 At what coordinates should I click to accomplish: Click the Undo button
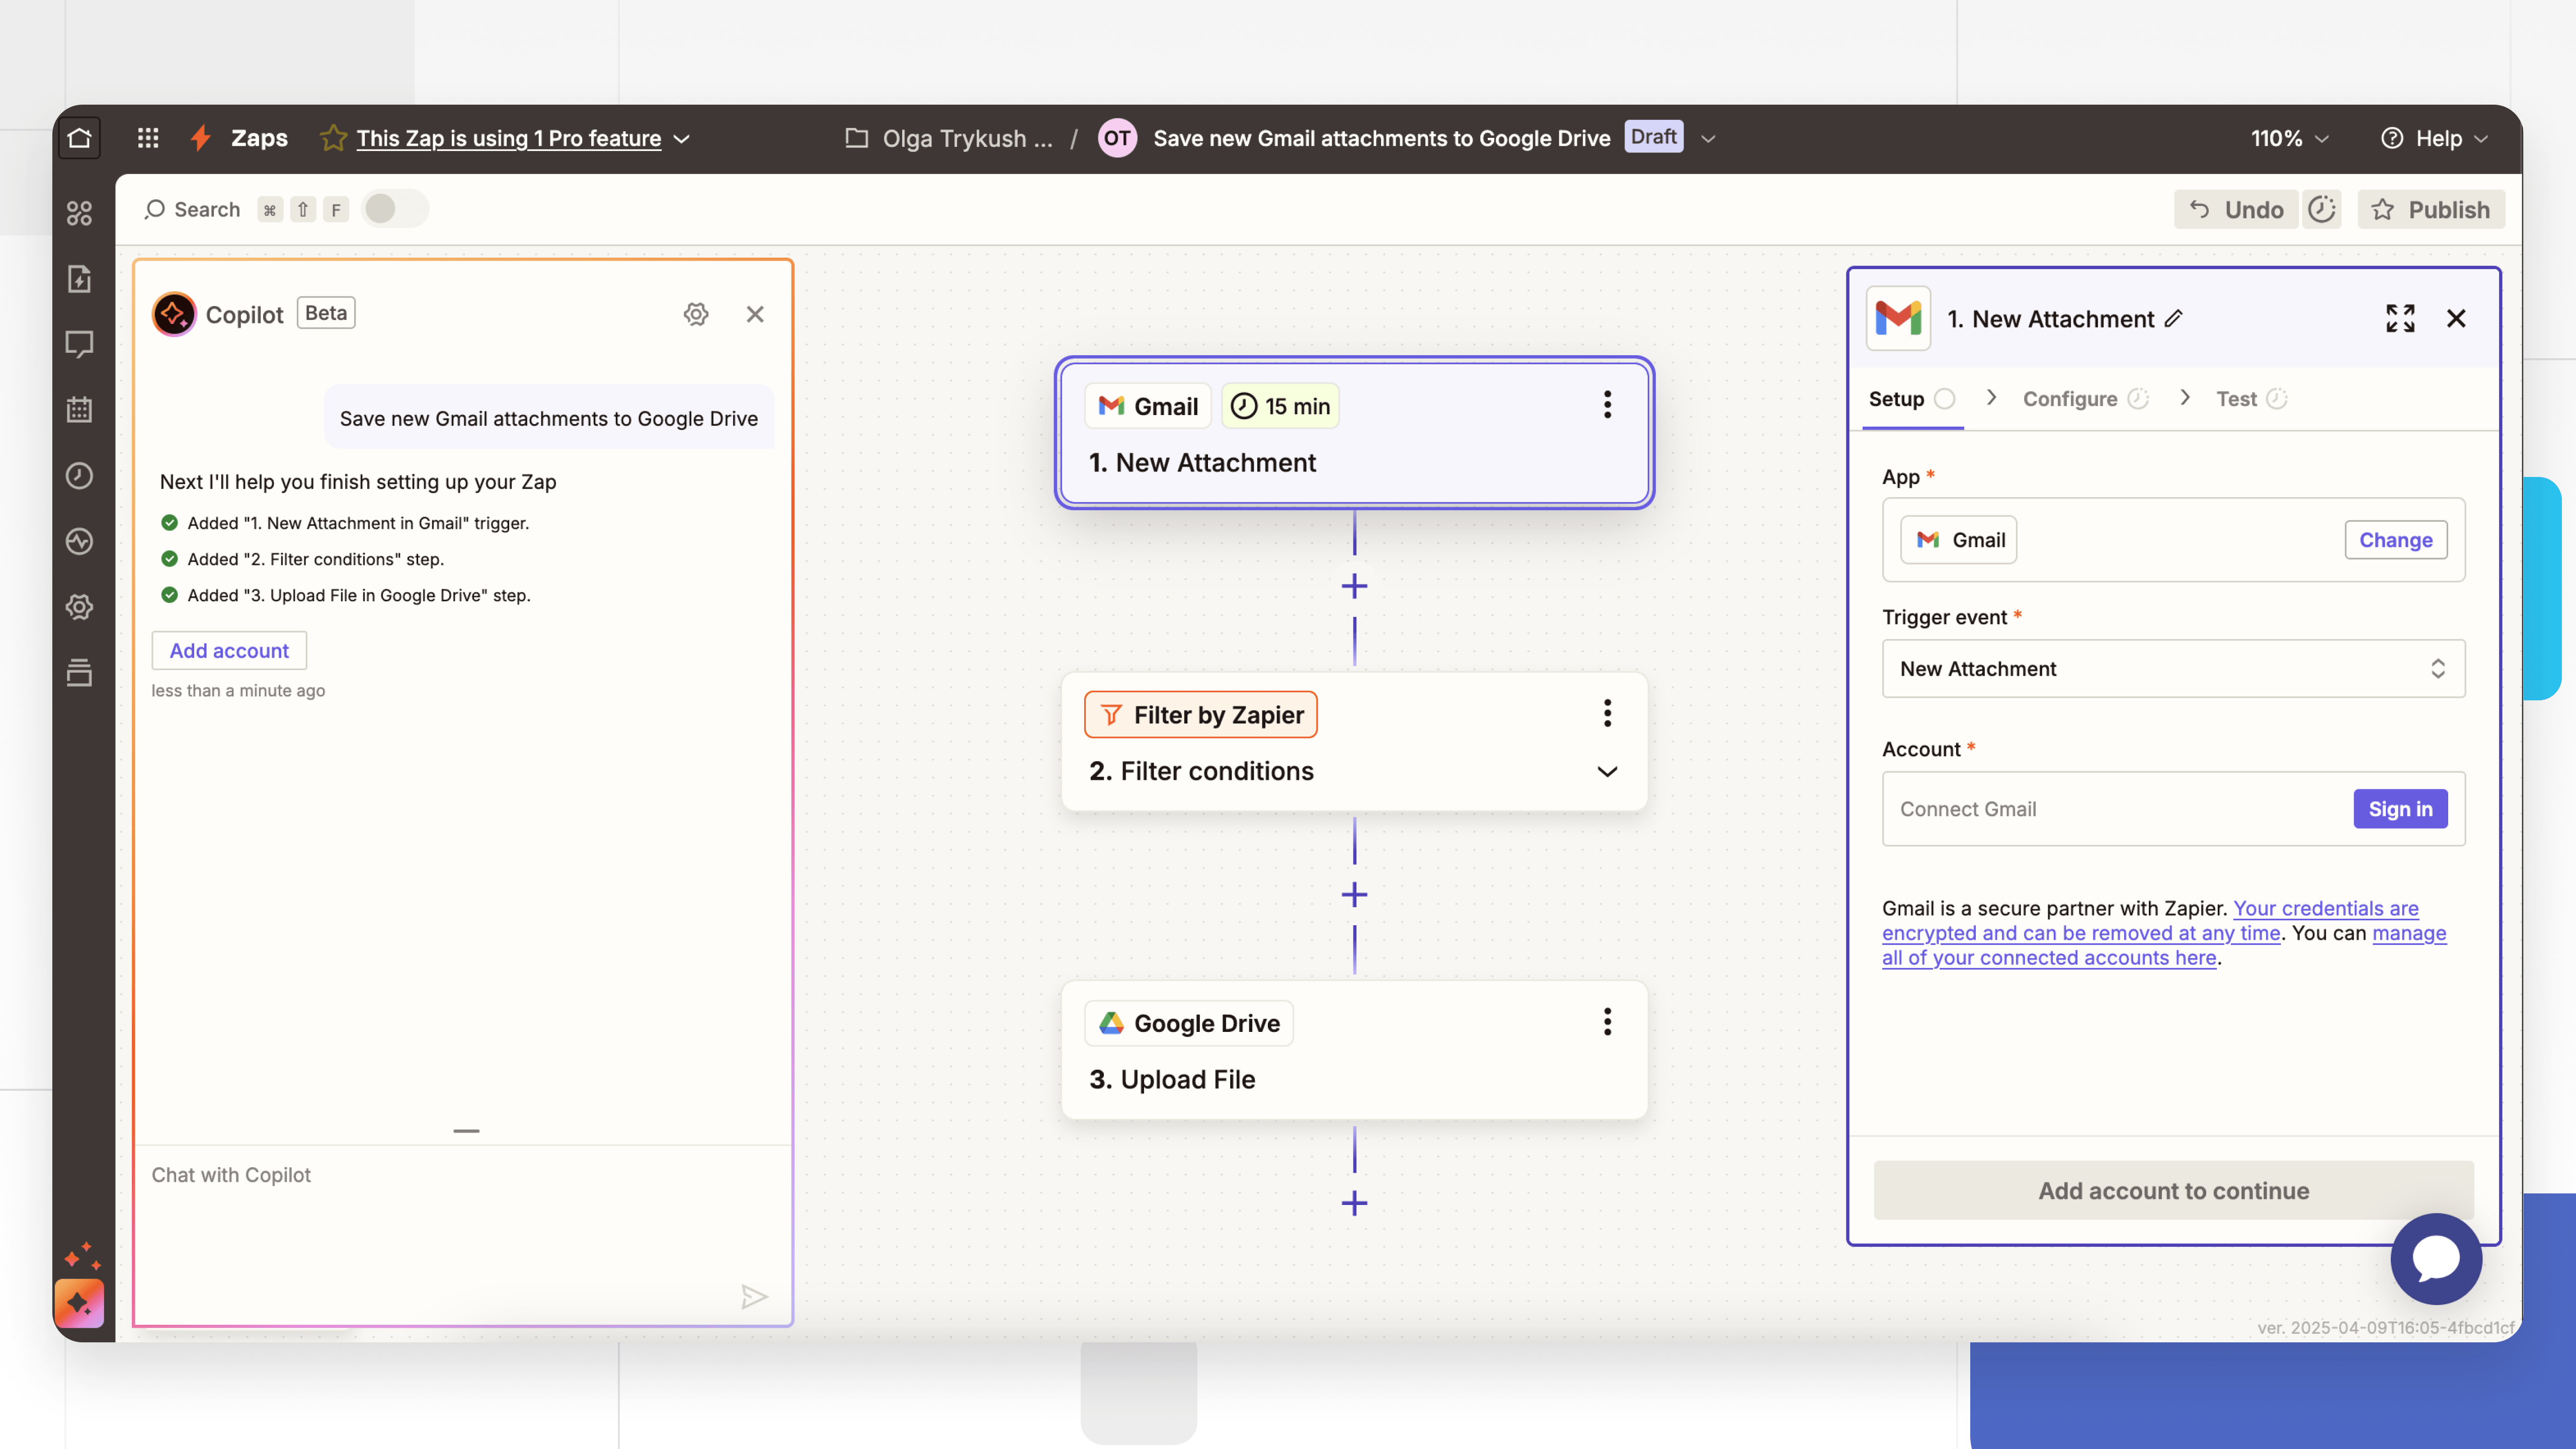(2236, 209)
